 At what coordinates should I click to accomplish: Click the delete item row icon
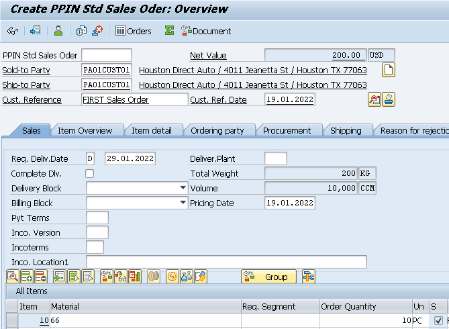coord(41,277)
